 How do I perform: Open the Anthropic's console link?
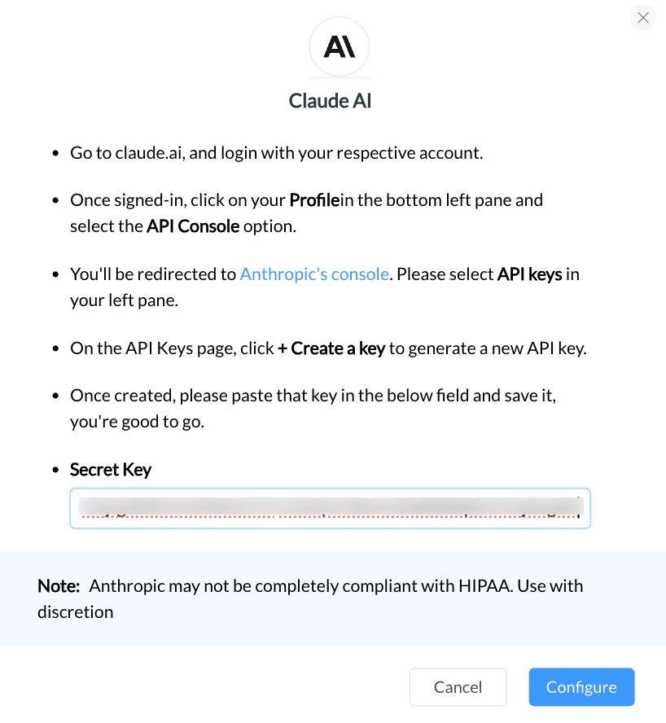(x=314, y=274)
